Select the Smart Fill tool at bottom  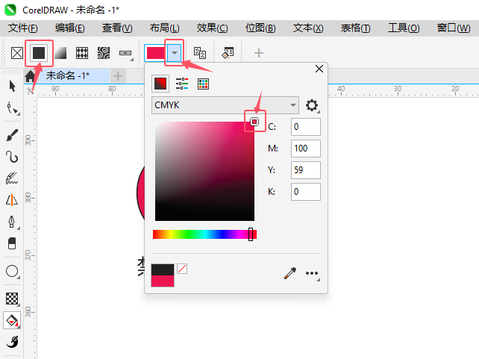coord(12,342)
